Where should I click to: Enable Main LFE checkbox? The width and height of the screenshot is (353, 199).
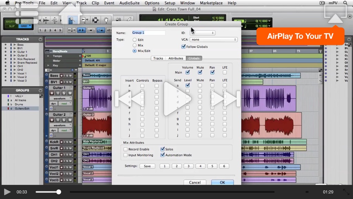point(225,73)
